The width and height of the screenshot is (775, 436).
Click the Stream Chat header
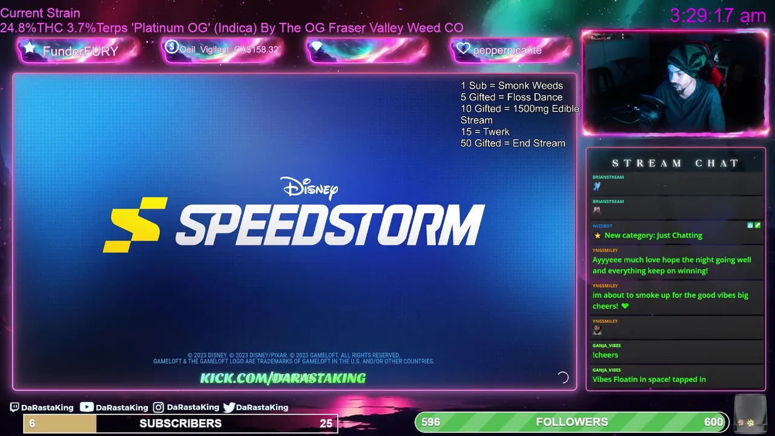tap(675, 163)
